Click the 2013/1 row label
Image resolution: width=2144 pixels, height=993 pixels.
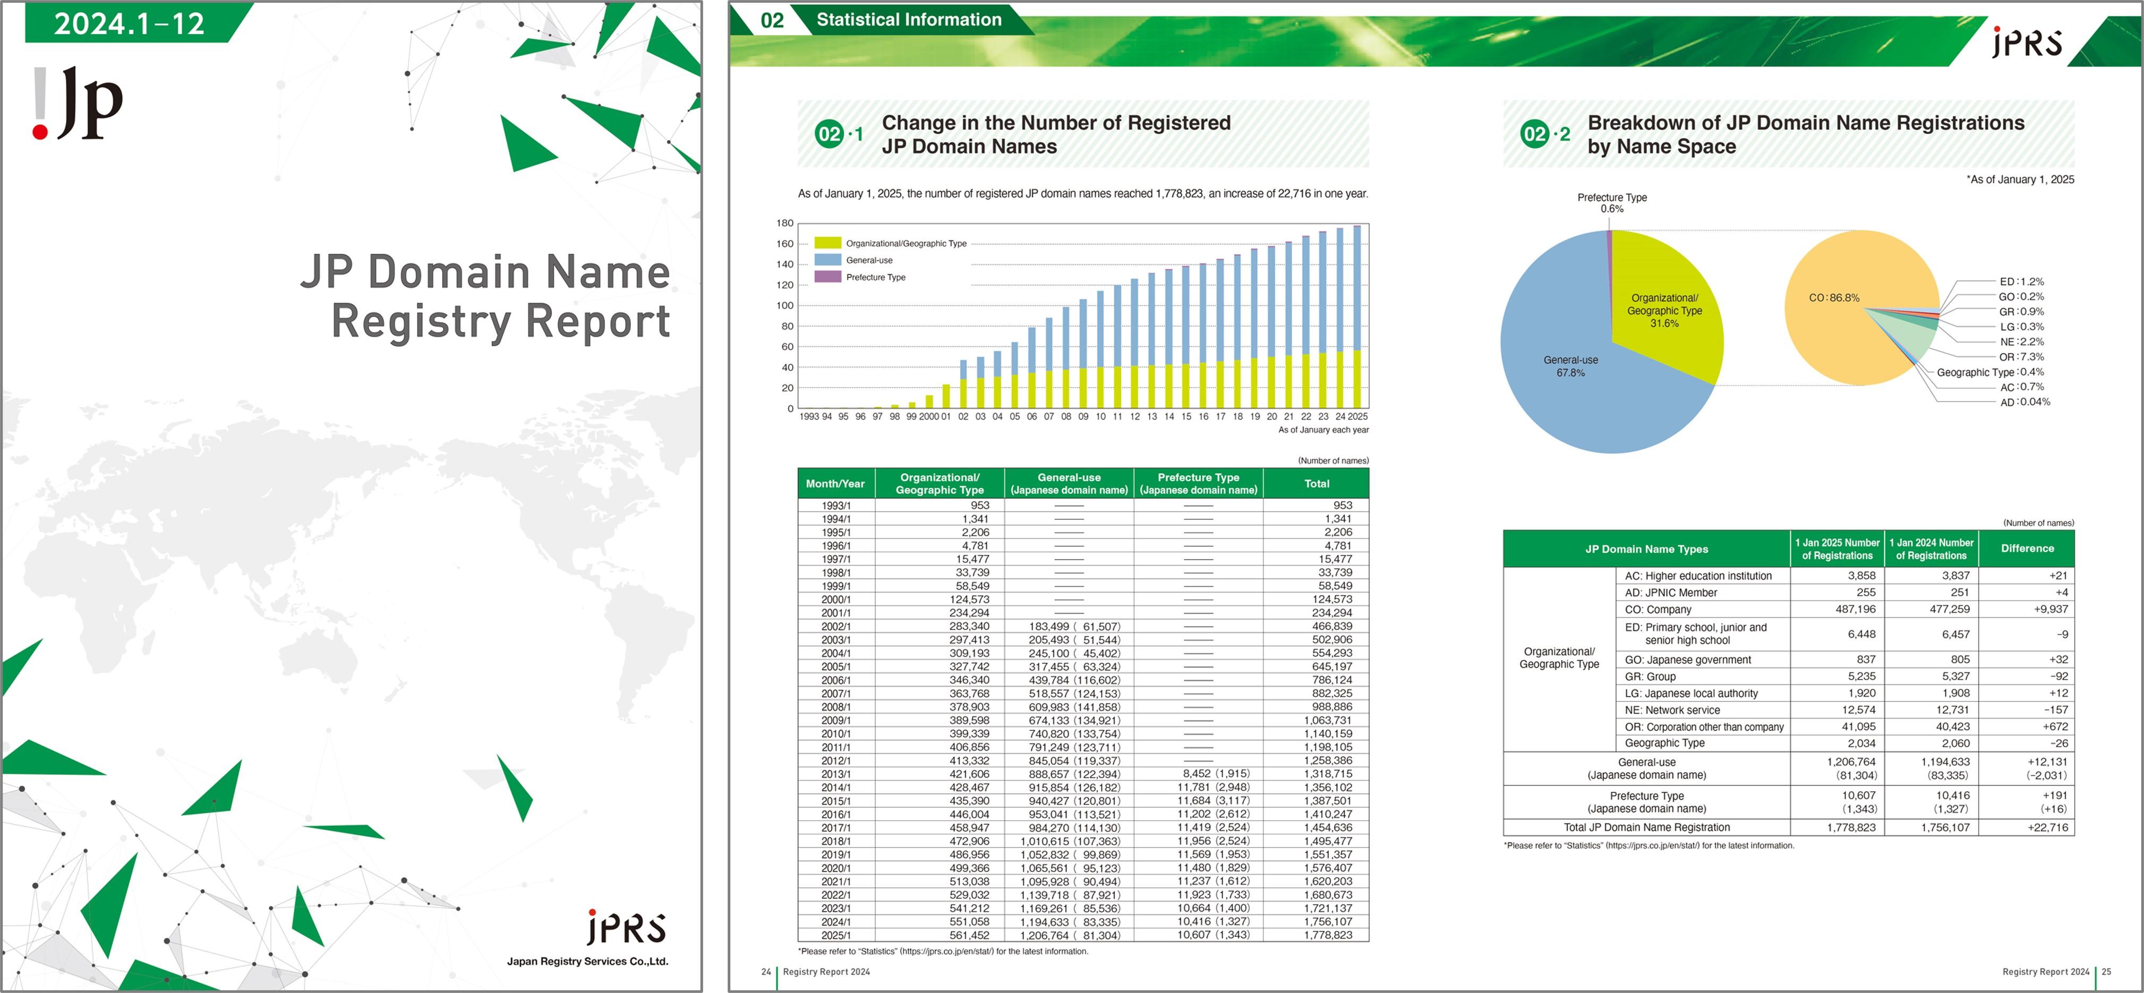click(x=835, y=774)
